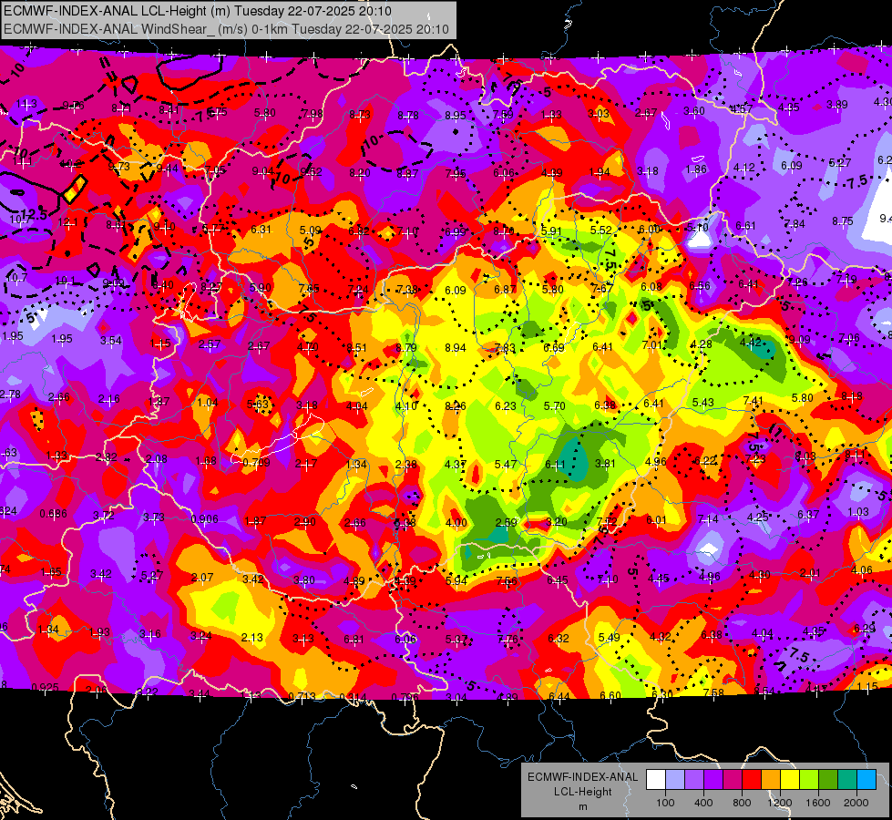Image resolution: width=892 pixels, height=820 pixels.
Task: Click the red legend swatch
Action: (x=752, y=780)
